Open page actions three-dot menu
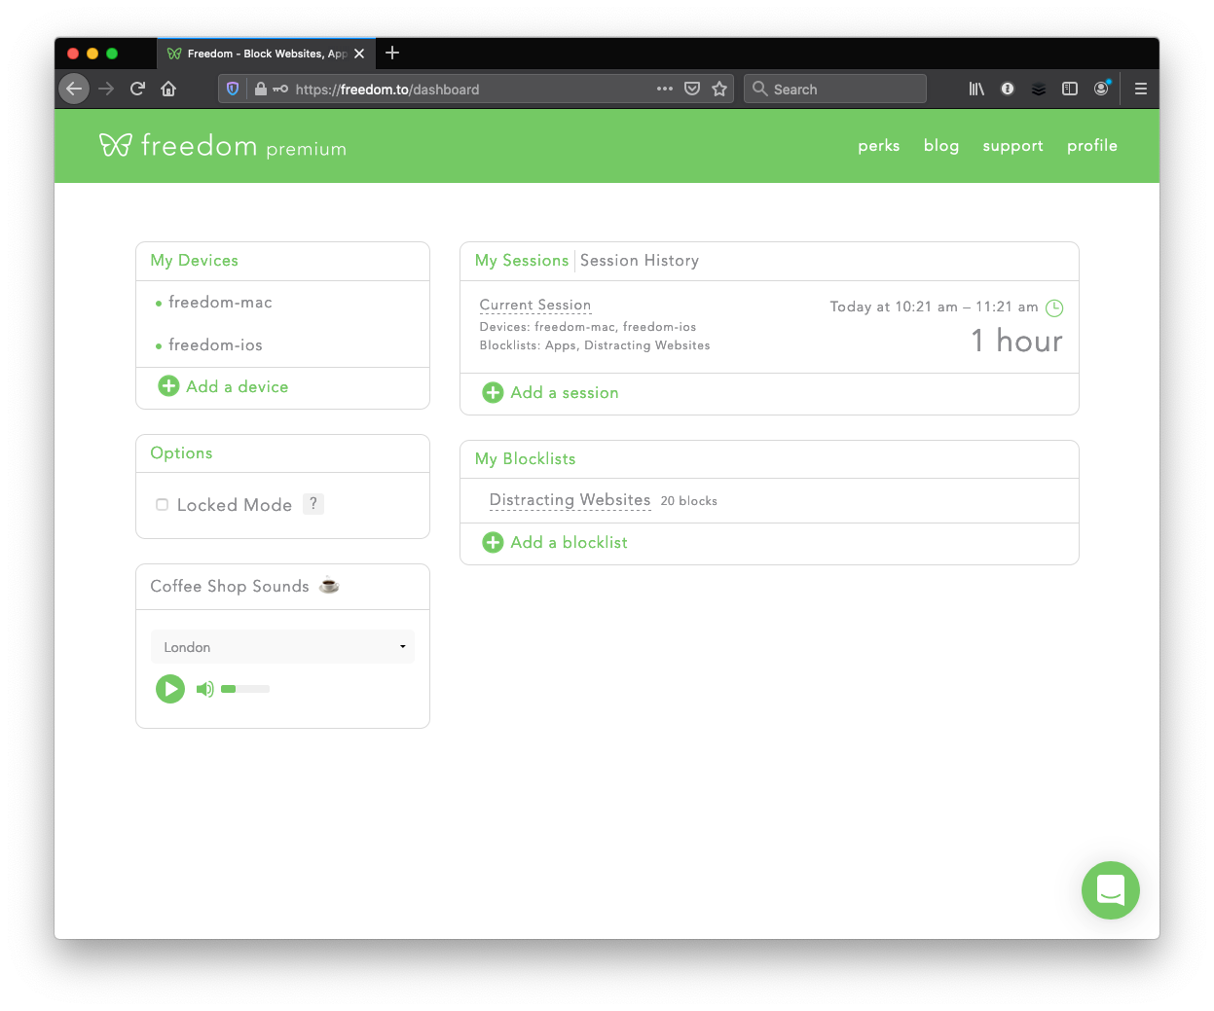1214x1011 pixels. click(x=665, y=89)
